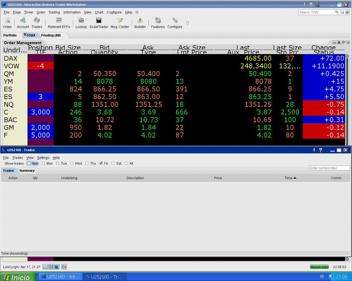352x281 pixels.
Task: Sort trades by Time column
Action: click(290, 178)
